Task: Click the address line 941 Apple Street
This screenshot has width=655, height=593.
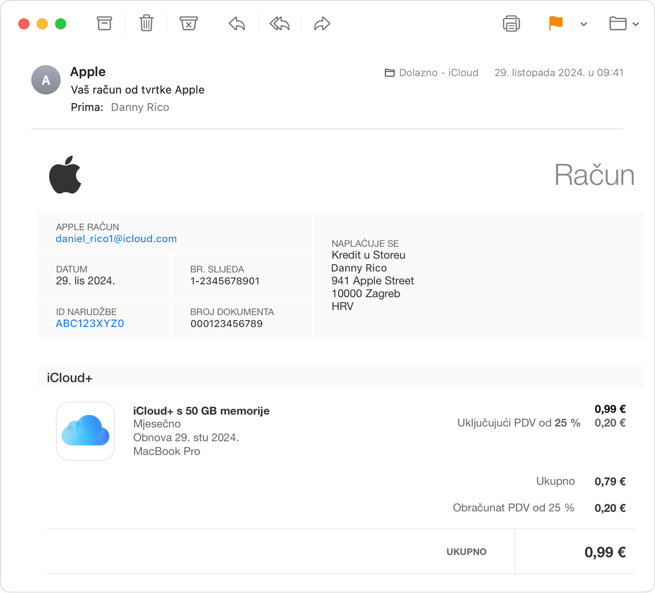Action: (x=373, y=281)
